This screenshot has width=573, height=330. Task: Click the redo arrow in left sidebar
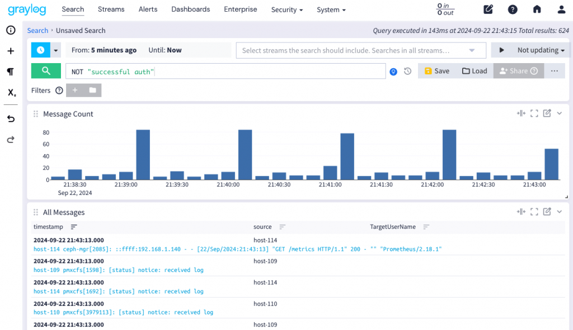pos(11,140)
